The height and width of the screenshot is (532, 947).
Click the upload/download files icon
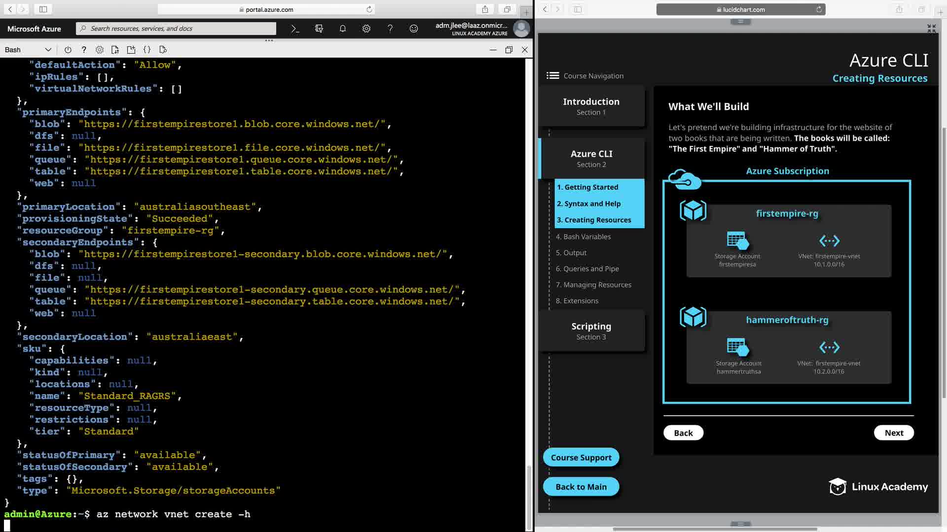click(115, 50)
